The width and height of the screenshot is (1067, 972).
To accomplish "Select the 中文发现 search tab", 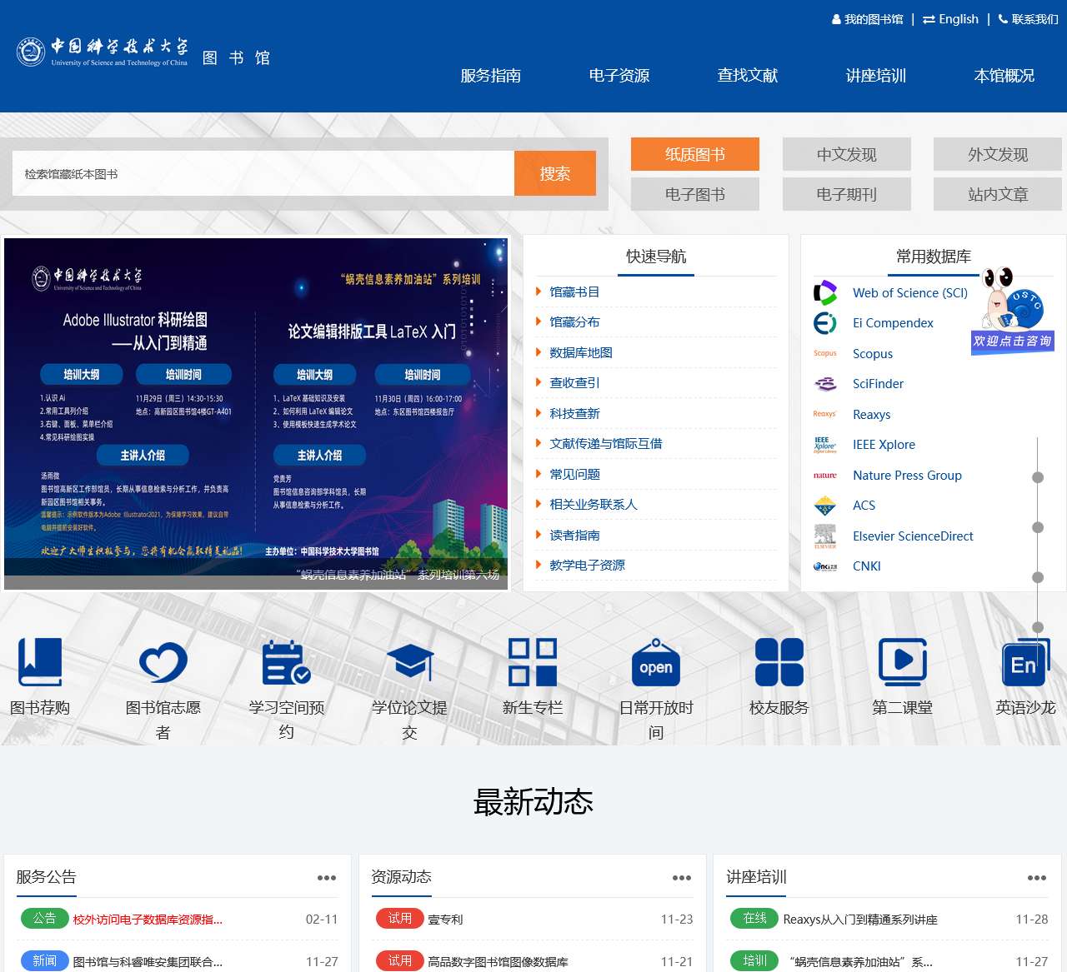I will point(847,154).
